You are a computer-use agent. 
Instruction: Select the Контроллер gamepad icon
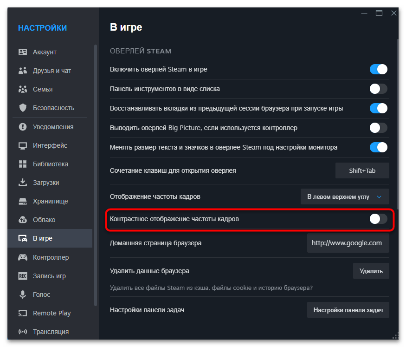23,257
